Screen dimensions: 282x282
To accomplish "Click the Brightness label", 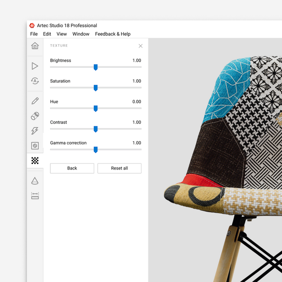I will pos(60,60).
